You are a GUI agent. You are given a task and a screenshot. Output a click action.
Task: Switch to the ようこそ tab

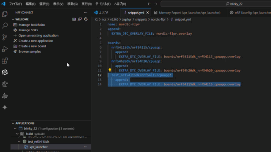click(x=103, y=13)
